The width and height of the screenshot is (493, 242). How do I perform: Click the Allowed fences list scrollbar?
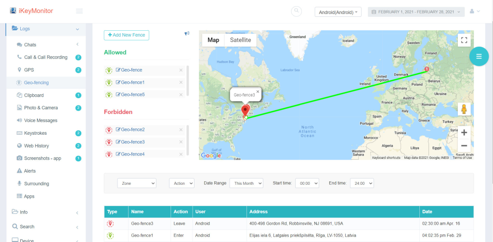188,80
